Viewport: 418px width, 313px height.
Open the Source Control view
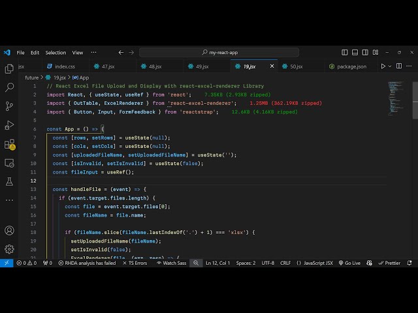click(x=9, y=106)
